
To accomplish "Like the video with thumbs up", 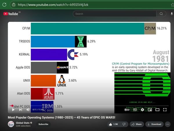I will tap(113, 124).
